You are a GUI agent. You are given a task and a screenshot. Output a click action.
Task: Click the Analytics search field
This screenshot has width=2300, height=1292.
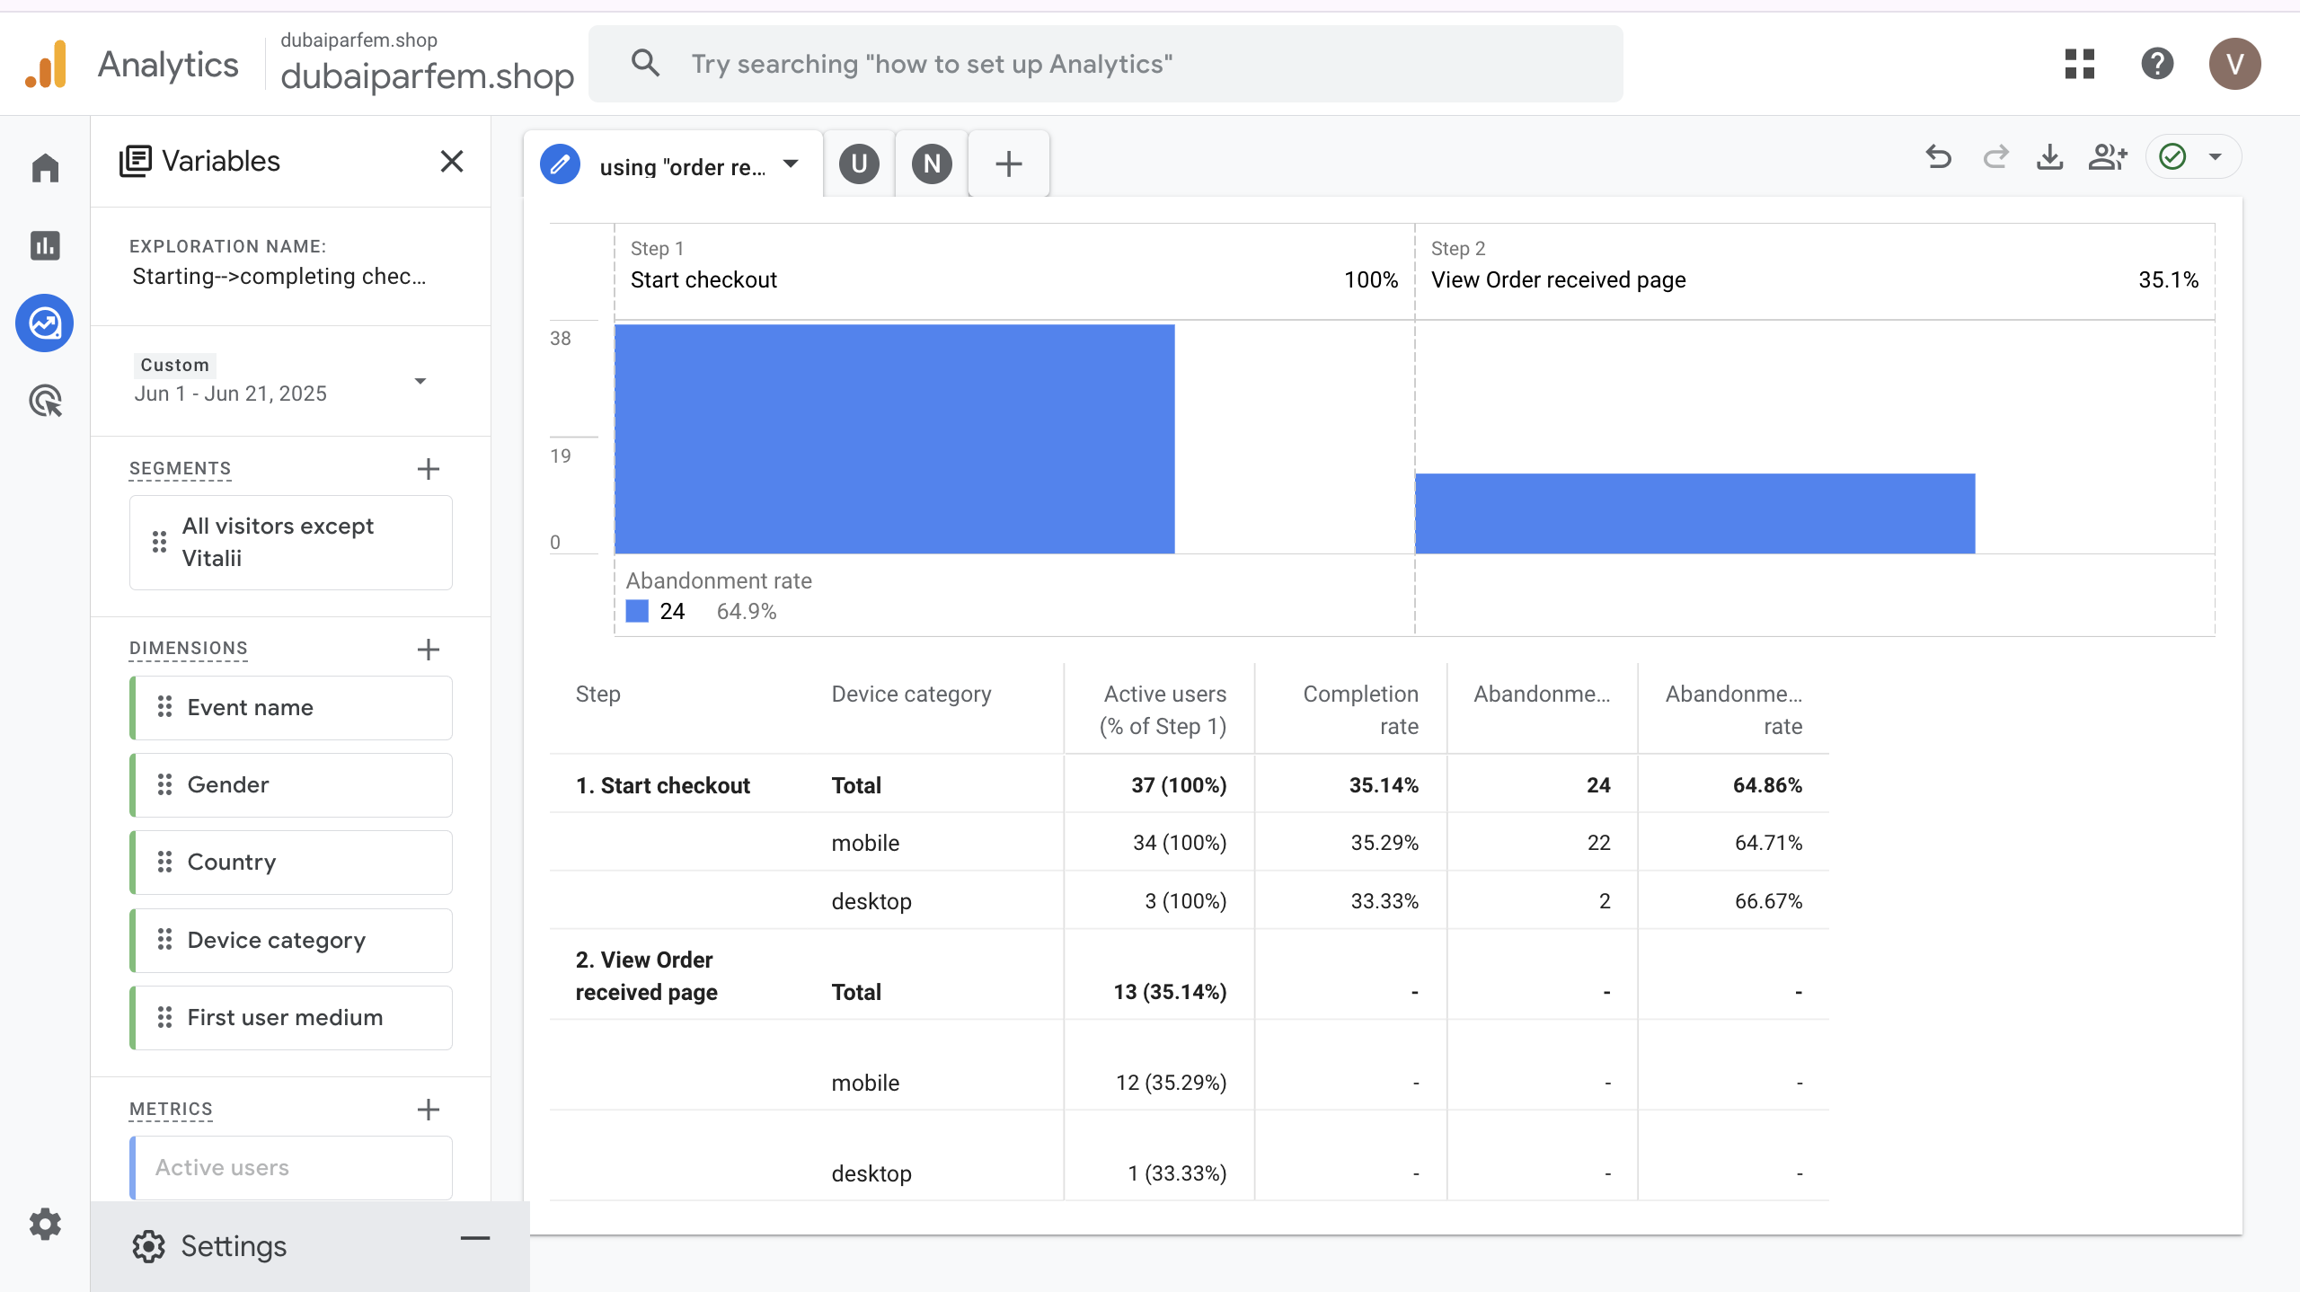click(x=1105, y=64)
